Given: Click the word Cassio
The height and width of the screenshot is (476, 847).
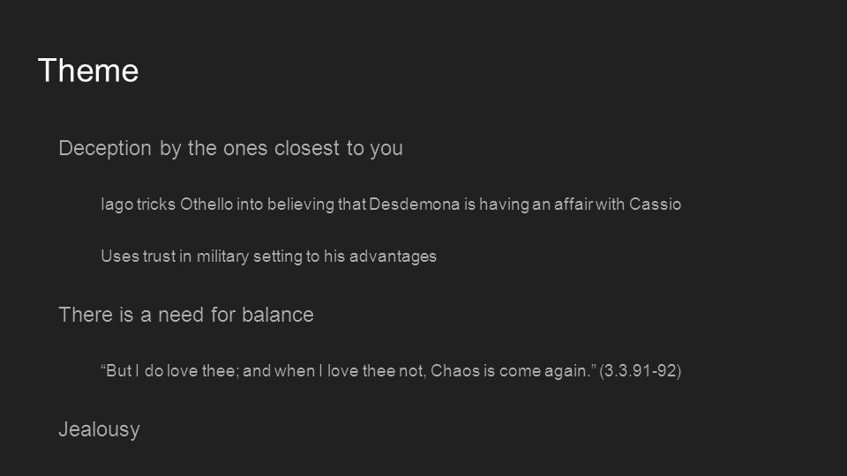Looking at the screenshot, I should pos(656,205).
